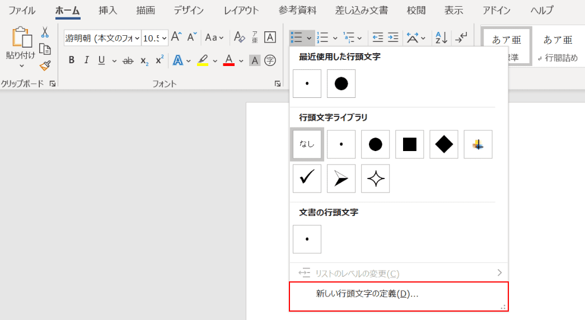Open highlight color dropdown arrow
The height and width of the screenshot is (320, 585).
[x=215, y=61]
